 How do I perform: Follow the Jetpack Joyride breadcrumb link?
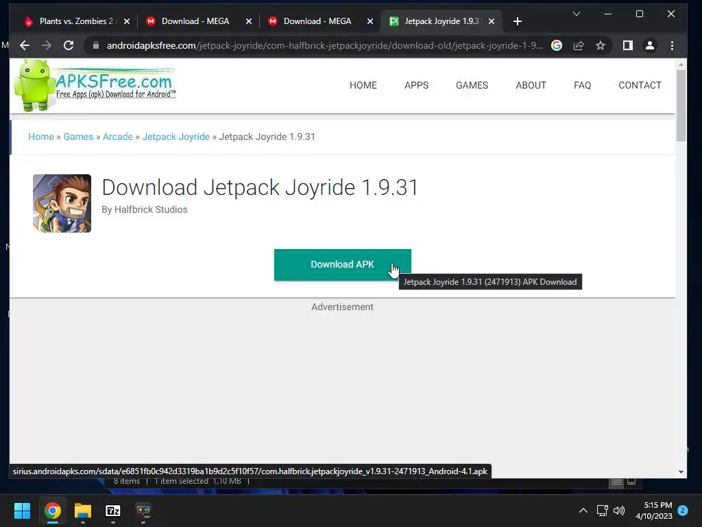[x=176, y=137]
